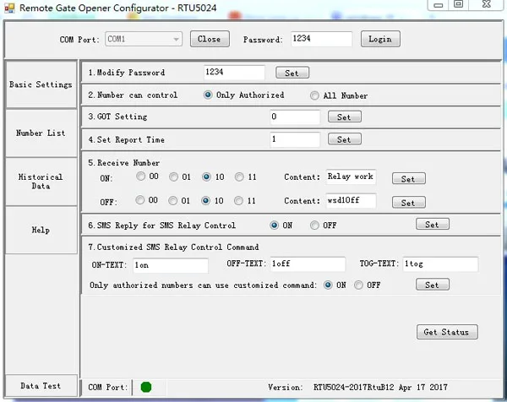This screenshot has height=402, width=507.
Task: Click the ON-TEXT input field
Action: coord(171,265)
